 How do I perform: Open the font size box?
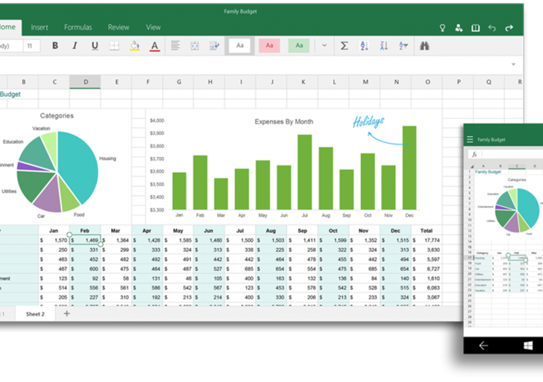pyautogui.click(x=31, y=45)
